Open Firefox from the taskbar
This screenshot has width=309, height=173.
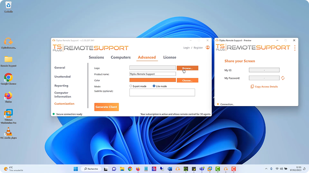click(x=138, y=169)
